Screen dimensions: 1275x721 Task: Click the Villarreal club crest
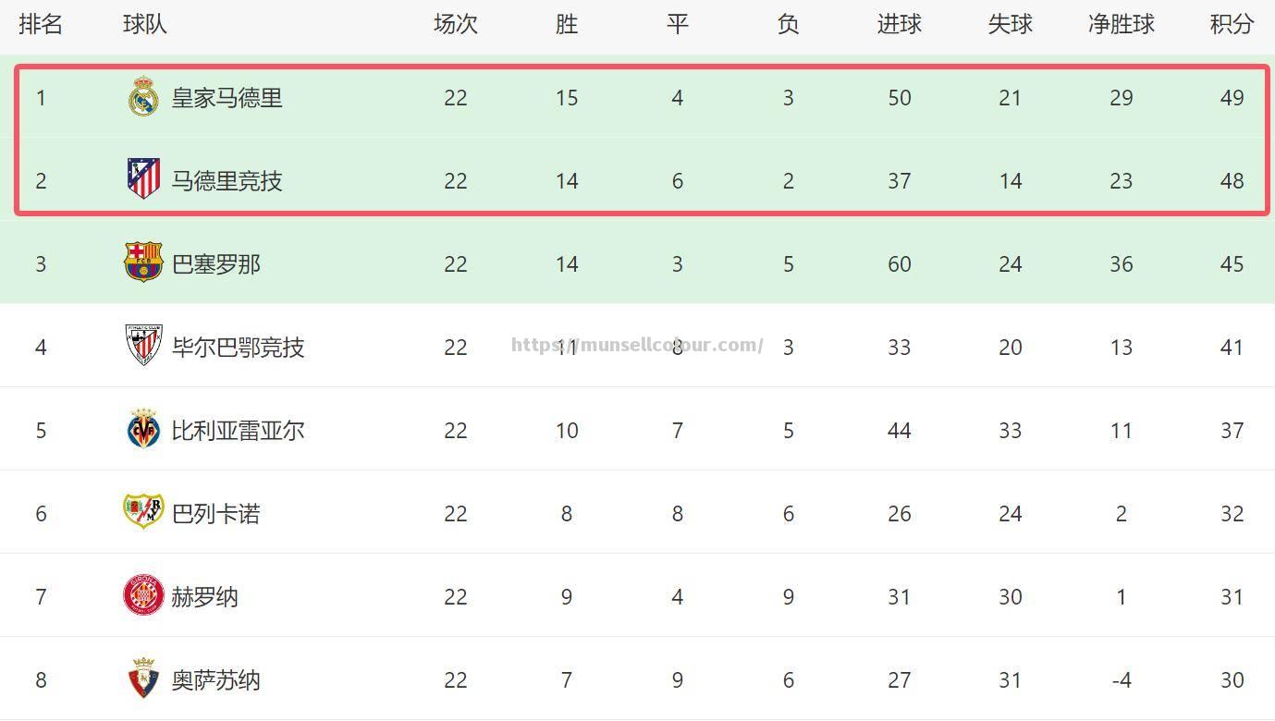coord(143,429)
